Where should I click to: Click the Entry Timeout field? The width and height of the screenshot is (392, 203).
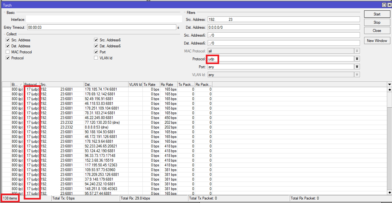[101, 27]
